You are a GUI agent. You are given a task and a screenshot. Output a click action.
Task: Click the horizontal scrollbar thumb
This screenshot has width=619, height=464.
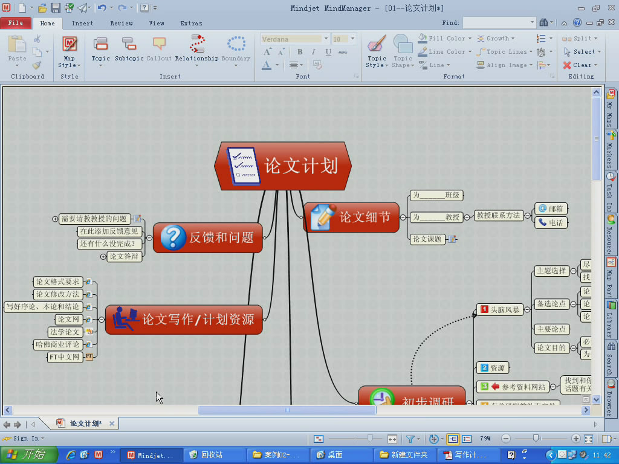[x=287, y=410]
